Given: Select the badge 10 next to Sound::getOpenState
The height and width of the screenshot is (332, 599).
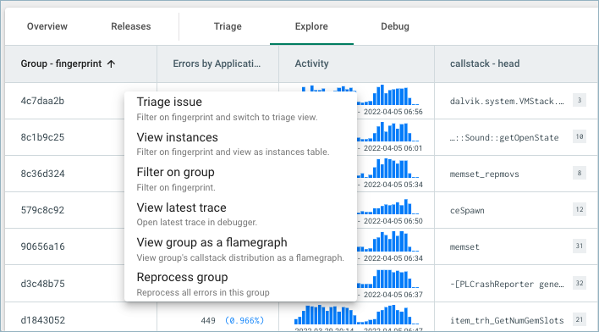Looking at the screenshot, I should click(x=580, y=136).
